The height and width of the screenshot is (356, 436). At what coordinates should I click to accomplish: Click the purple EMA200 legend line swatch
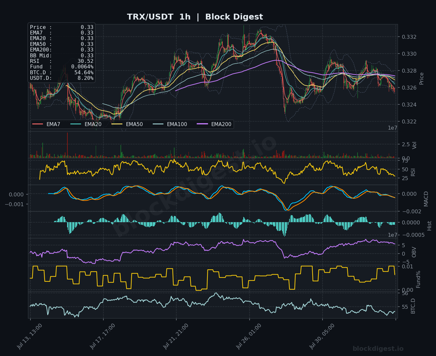(203, 124)
